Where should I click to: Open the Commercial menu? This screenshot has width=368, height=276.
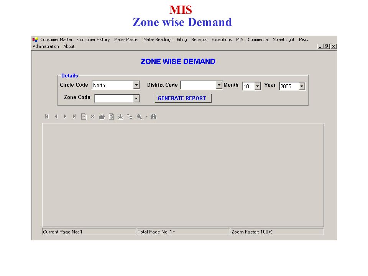[258, 39]
